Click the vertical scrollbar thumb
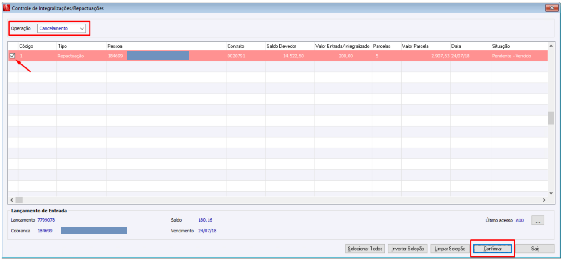Image resolution: width=561 pixels, height=259 pixels. pyautogui.click(x=551, y=118)
